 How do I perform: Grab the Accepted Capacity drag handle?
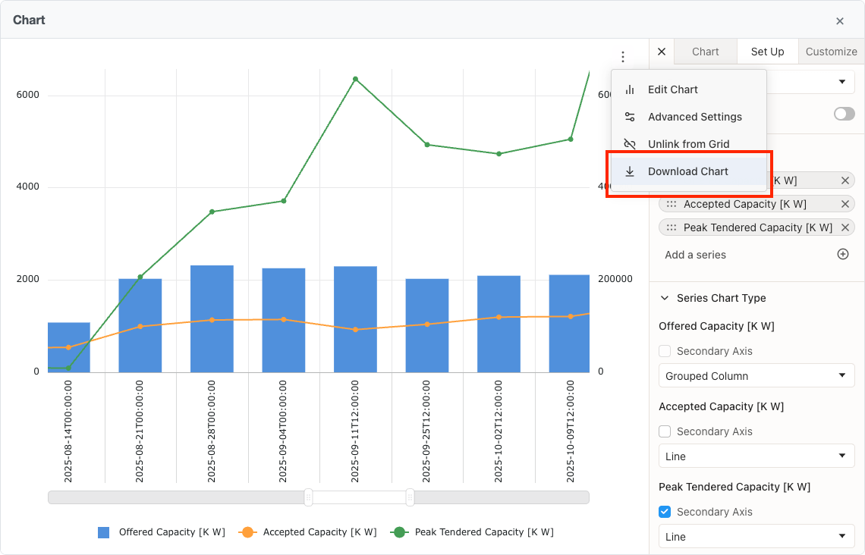[x=672, y=204]
